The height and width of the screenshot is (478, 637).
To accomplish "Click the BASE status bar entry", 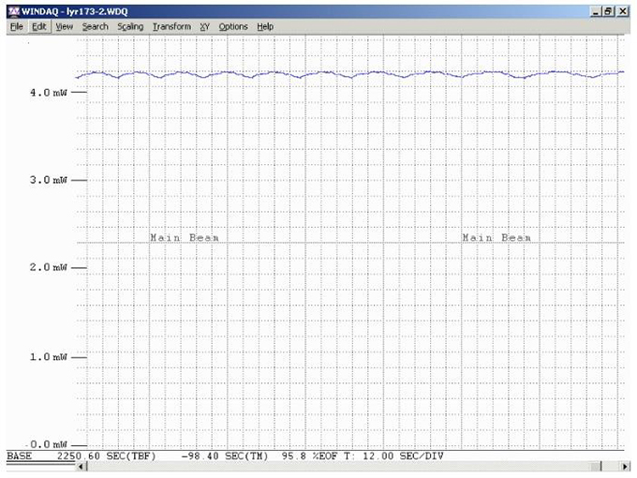I will pyautogui.click(x=19, y=456).
